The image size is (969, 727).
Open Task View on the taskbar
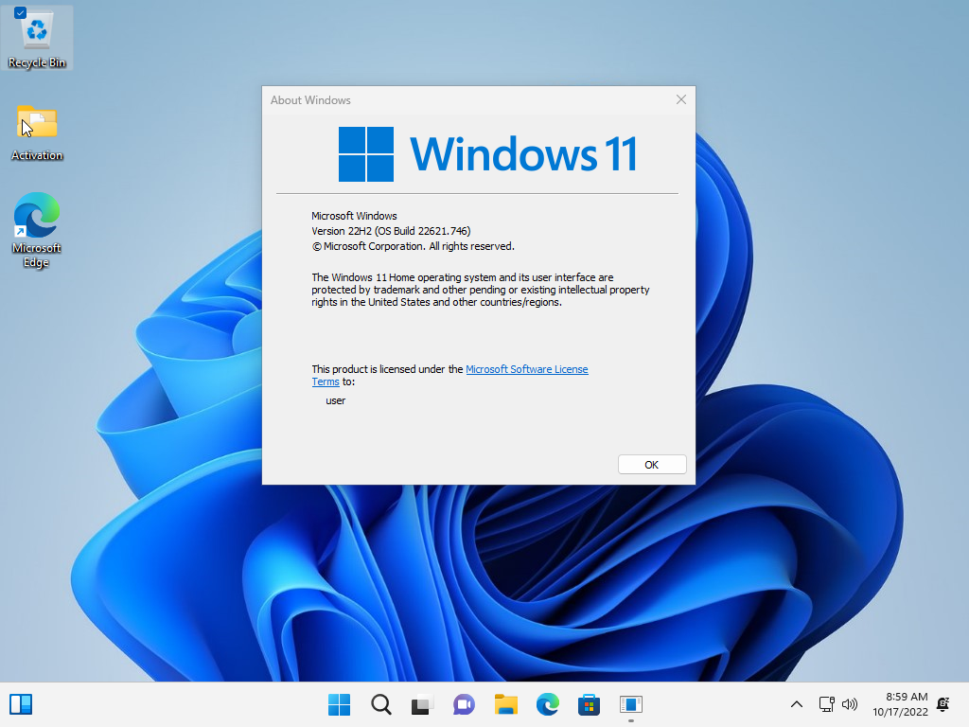point(421,704)
